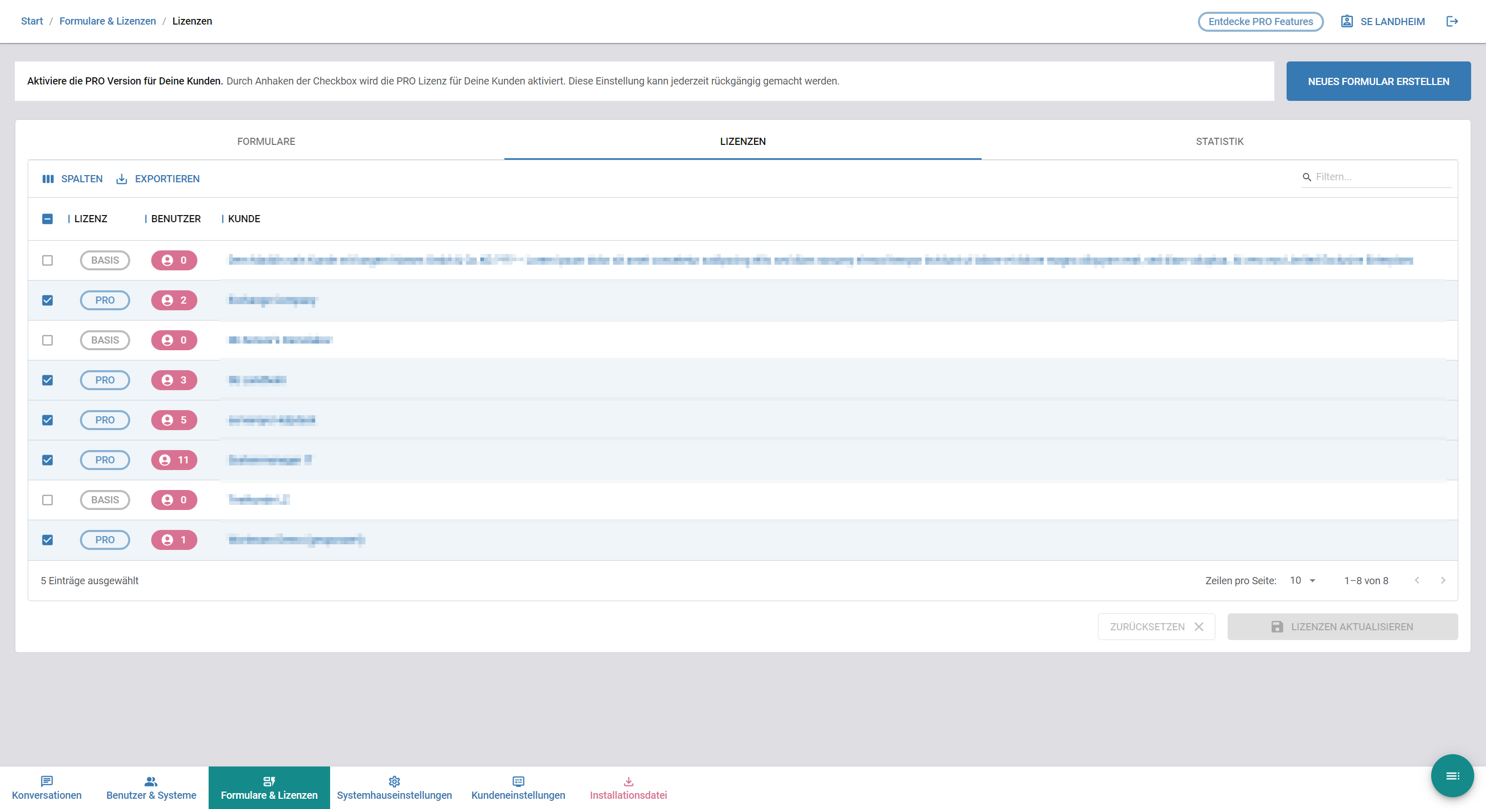
Task: Click the Exportieren download icon
Action: tap(121, 179)
